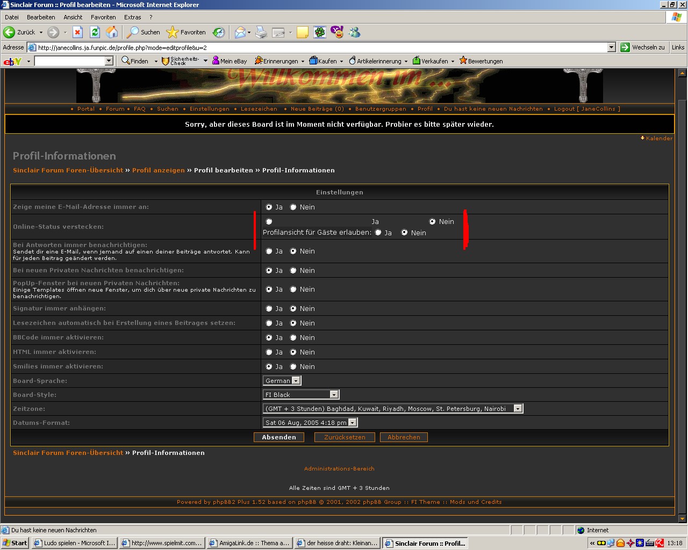Click the Stop loading icon in the toolbar

tap(77, 32)
